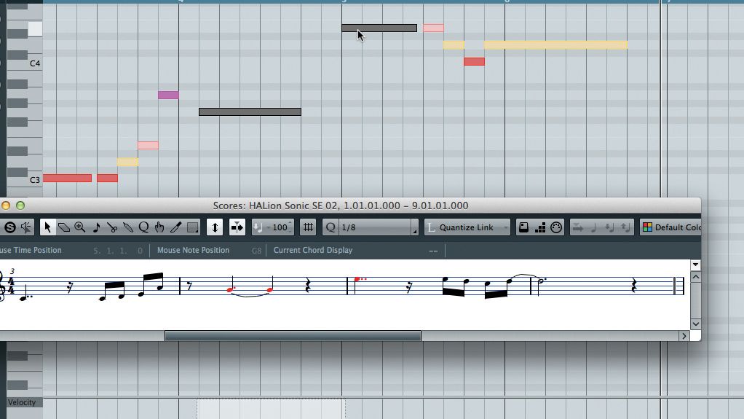
Task: Click the L length quantize icon
Action: (431, 227)
